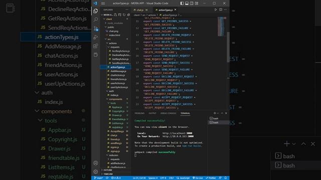Switch to the Problems panel tab
This screenshot has height=180, width=321.
coord(139,113)
